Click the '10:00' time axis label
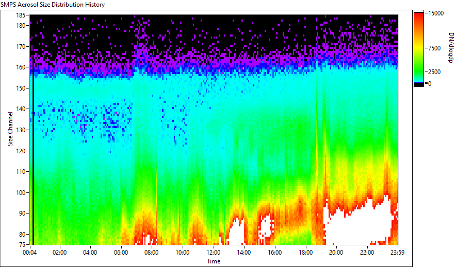456x267 pixels. coord(182,253)
